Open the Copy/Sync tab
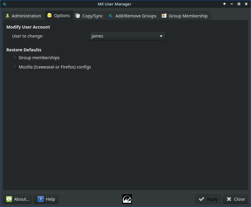This screenshot has height=207, width=251. pos(90,16)
